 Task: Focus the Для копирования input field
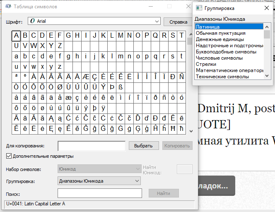pos(92,146)
